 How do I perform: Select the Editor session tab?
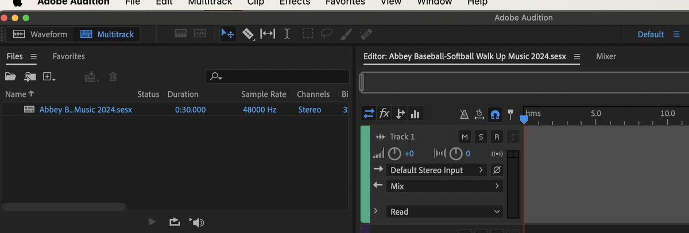click(x=465, y=56)
